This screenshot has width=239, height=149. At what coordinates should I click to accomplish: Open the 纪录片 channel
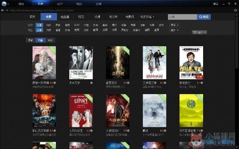[114, 17]
